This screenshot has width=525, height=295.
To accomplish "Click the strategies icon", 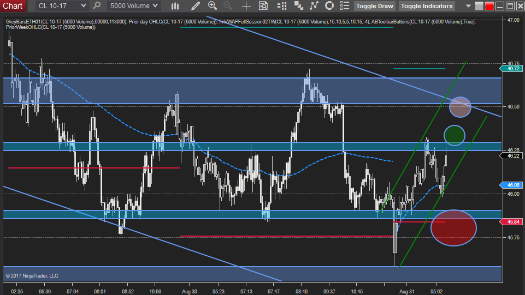I will (329, 5).
